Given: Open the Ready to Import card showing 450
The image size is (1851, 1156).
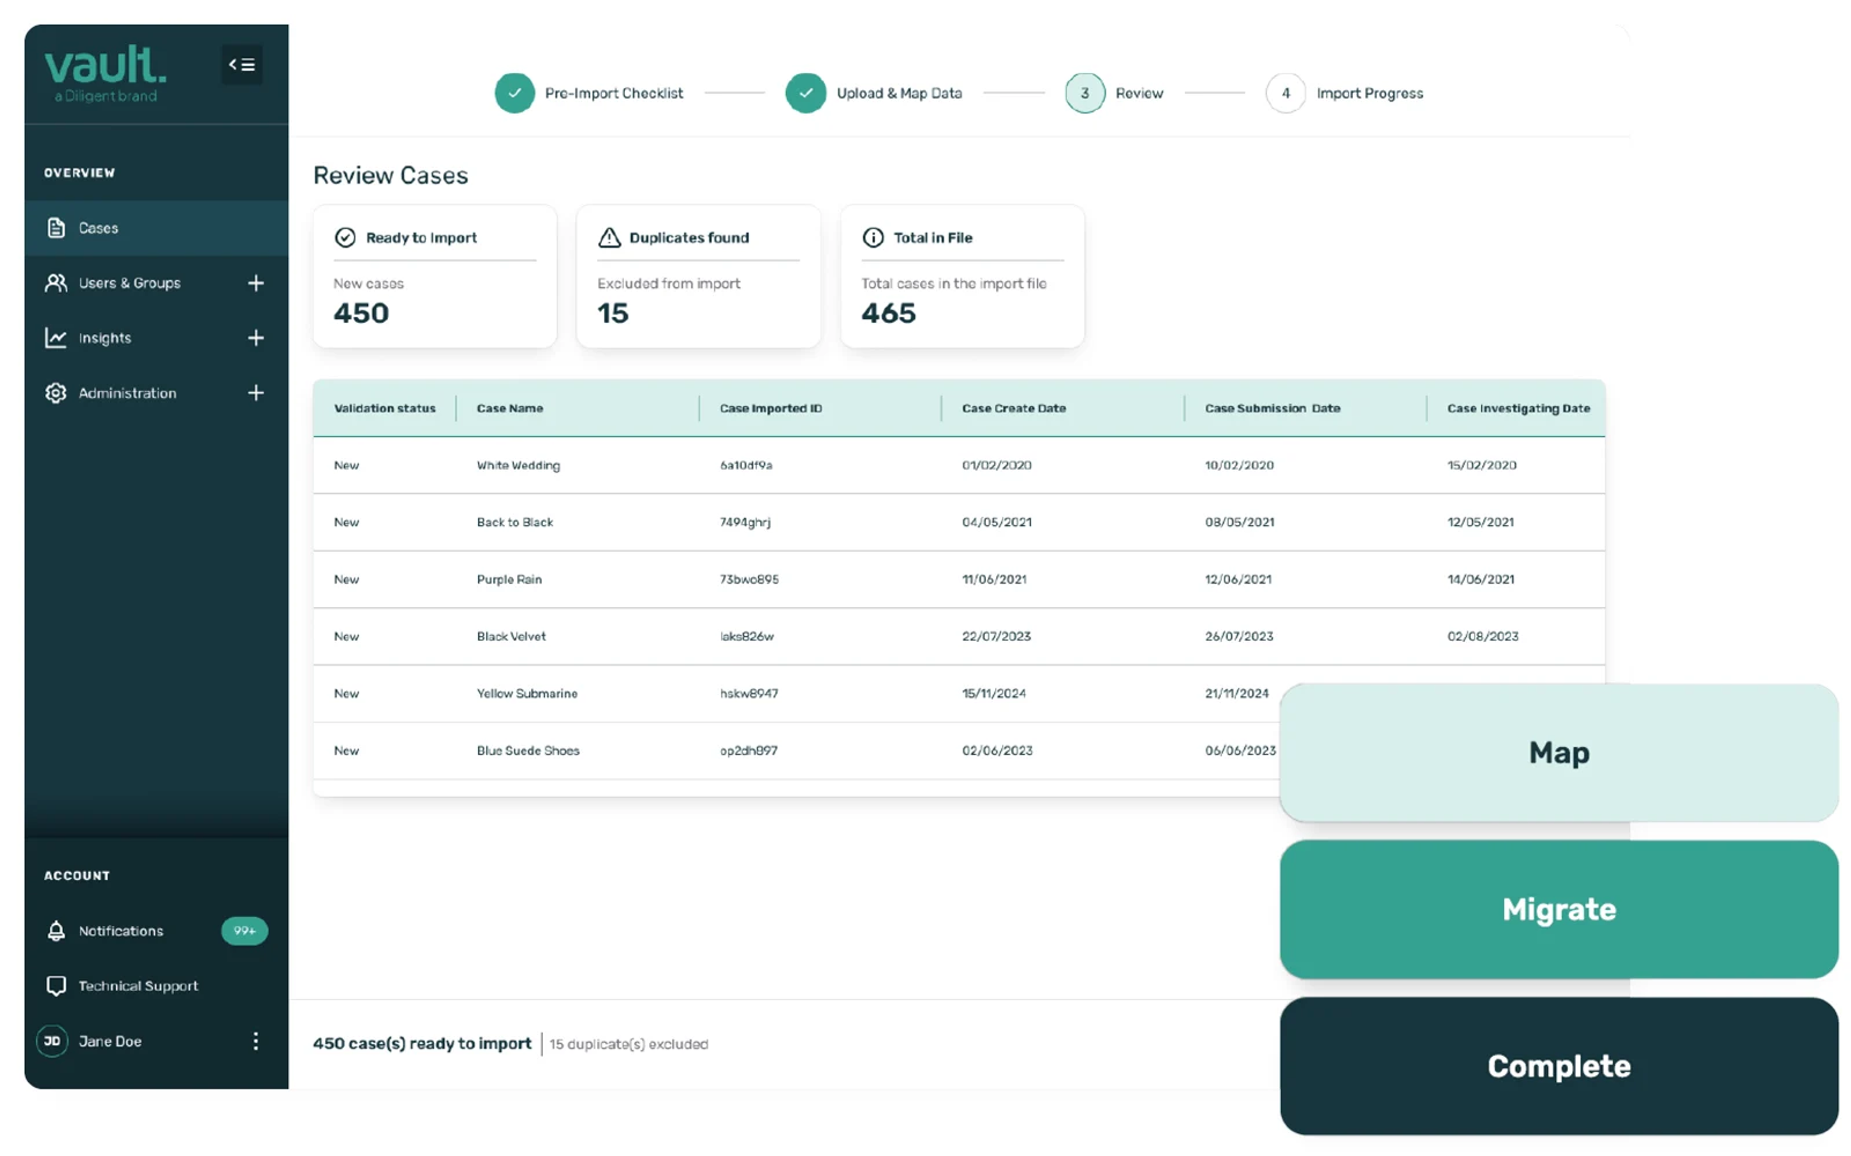Looking at the screenshot, I should 434,276.
